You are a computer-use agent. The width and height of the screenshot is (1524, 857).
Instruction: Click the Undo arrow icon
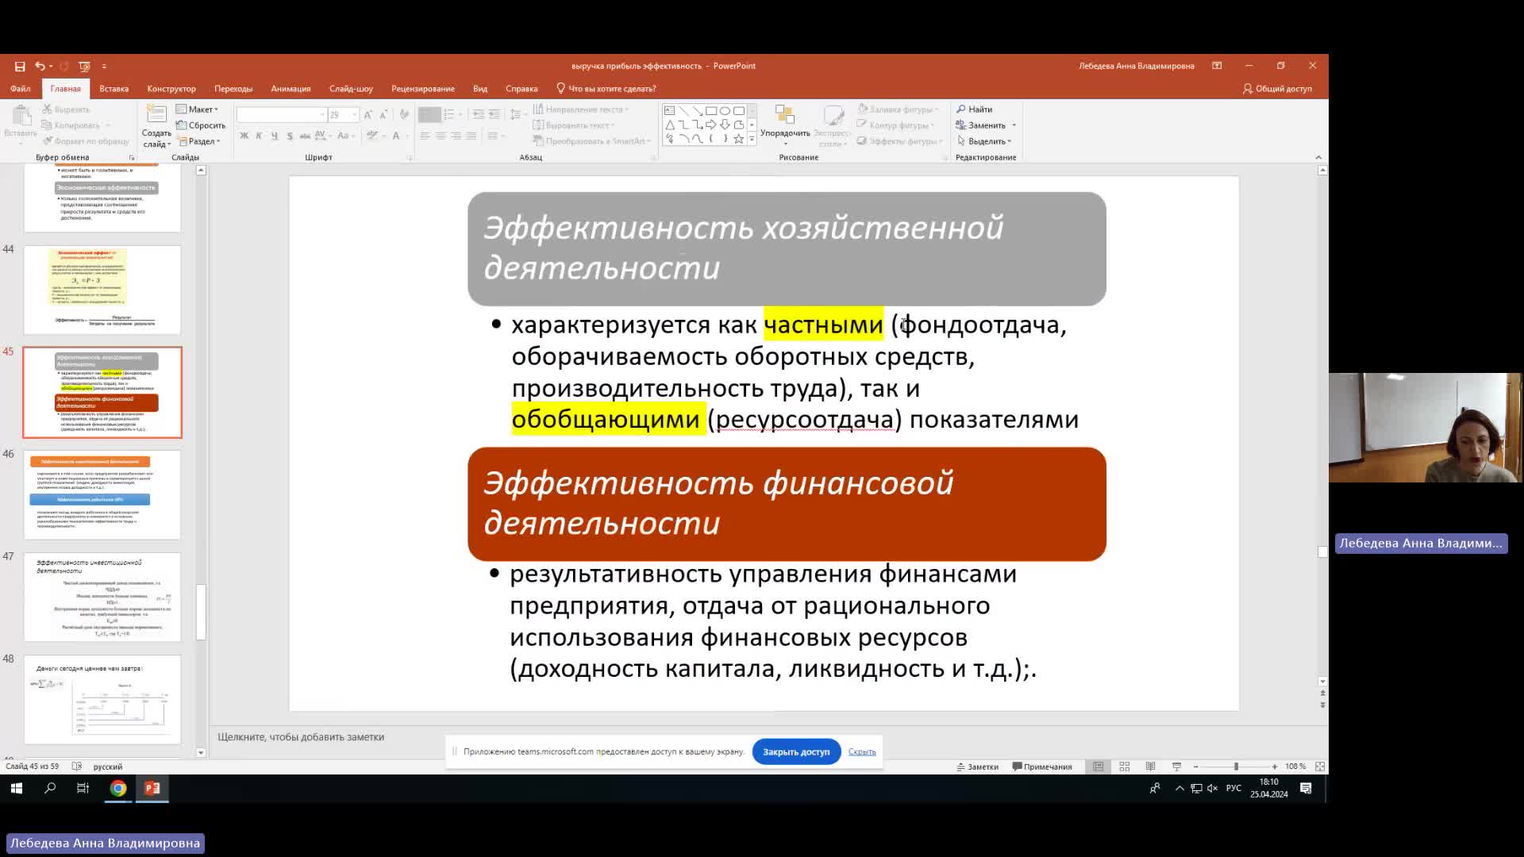pos(40,66)
